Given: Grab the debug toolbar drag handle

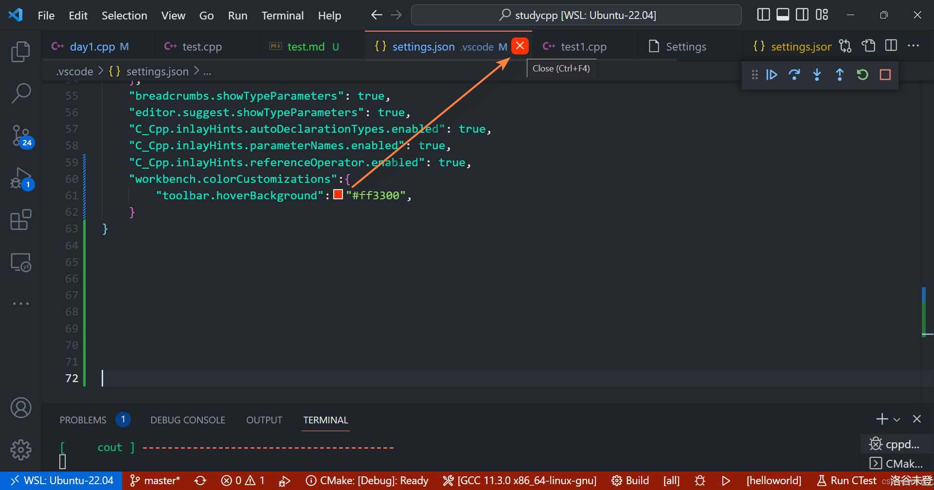Looking at the screenshot, I should 754,75.
